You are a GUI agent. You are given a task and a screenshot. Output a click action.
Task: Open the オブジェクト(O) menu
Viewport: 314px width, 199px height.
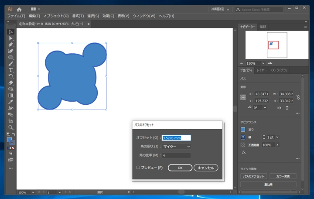56,16
